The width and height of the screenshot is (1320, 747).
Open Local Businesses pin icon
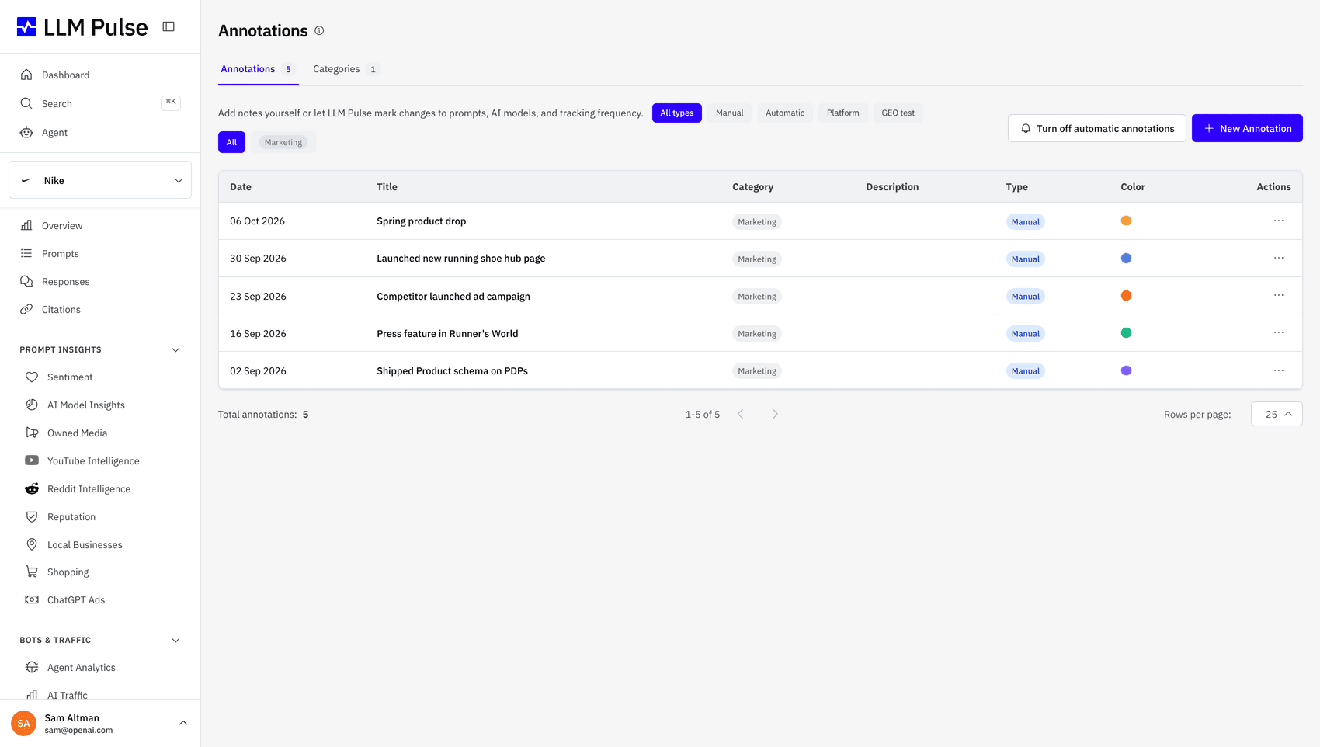pyautogui.click(x=32, y=544)
